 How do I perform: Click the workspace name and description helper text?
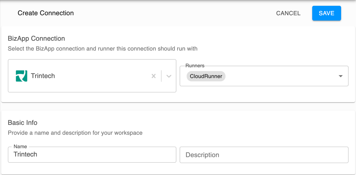pos(75,133)
